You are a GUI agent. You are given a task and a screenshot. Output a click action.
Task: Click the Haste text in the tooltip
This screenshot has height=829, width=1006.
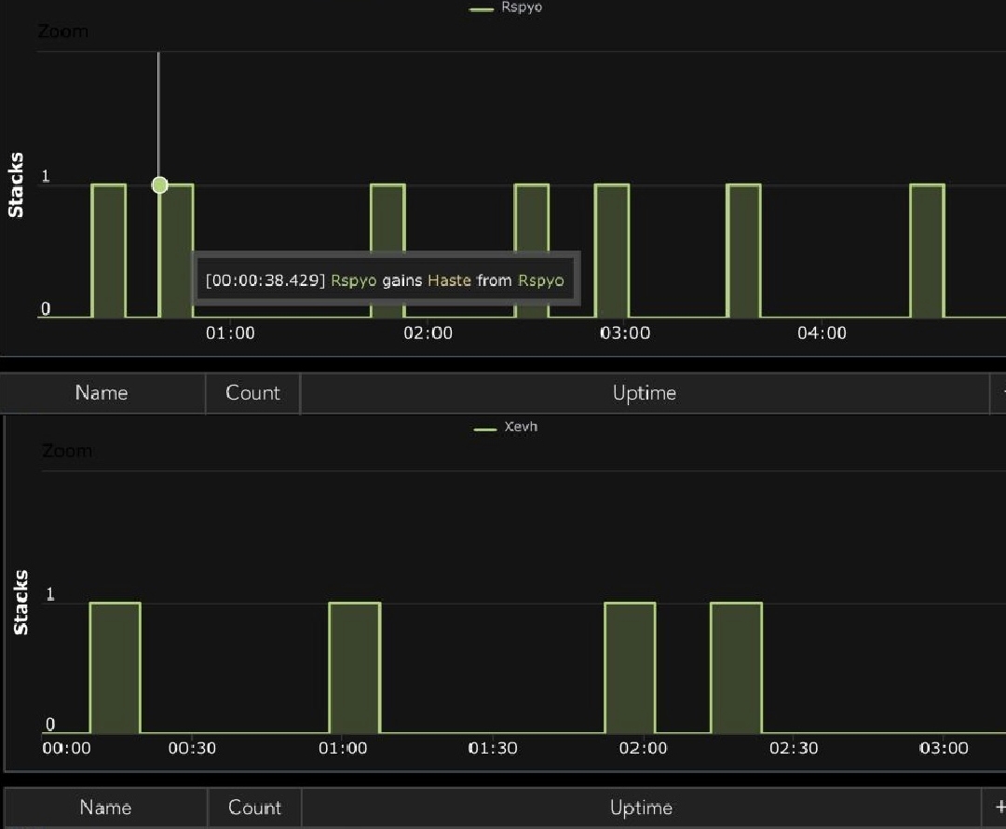[x=449, y=280]
